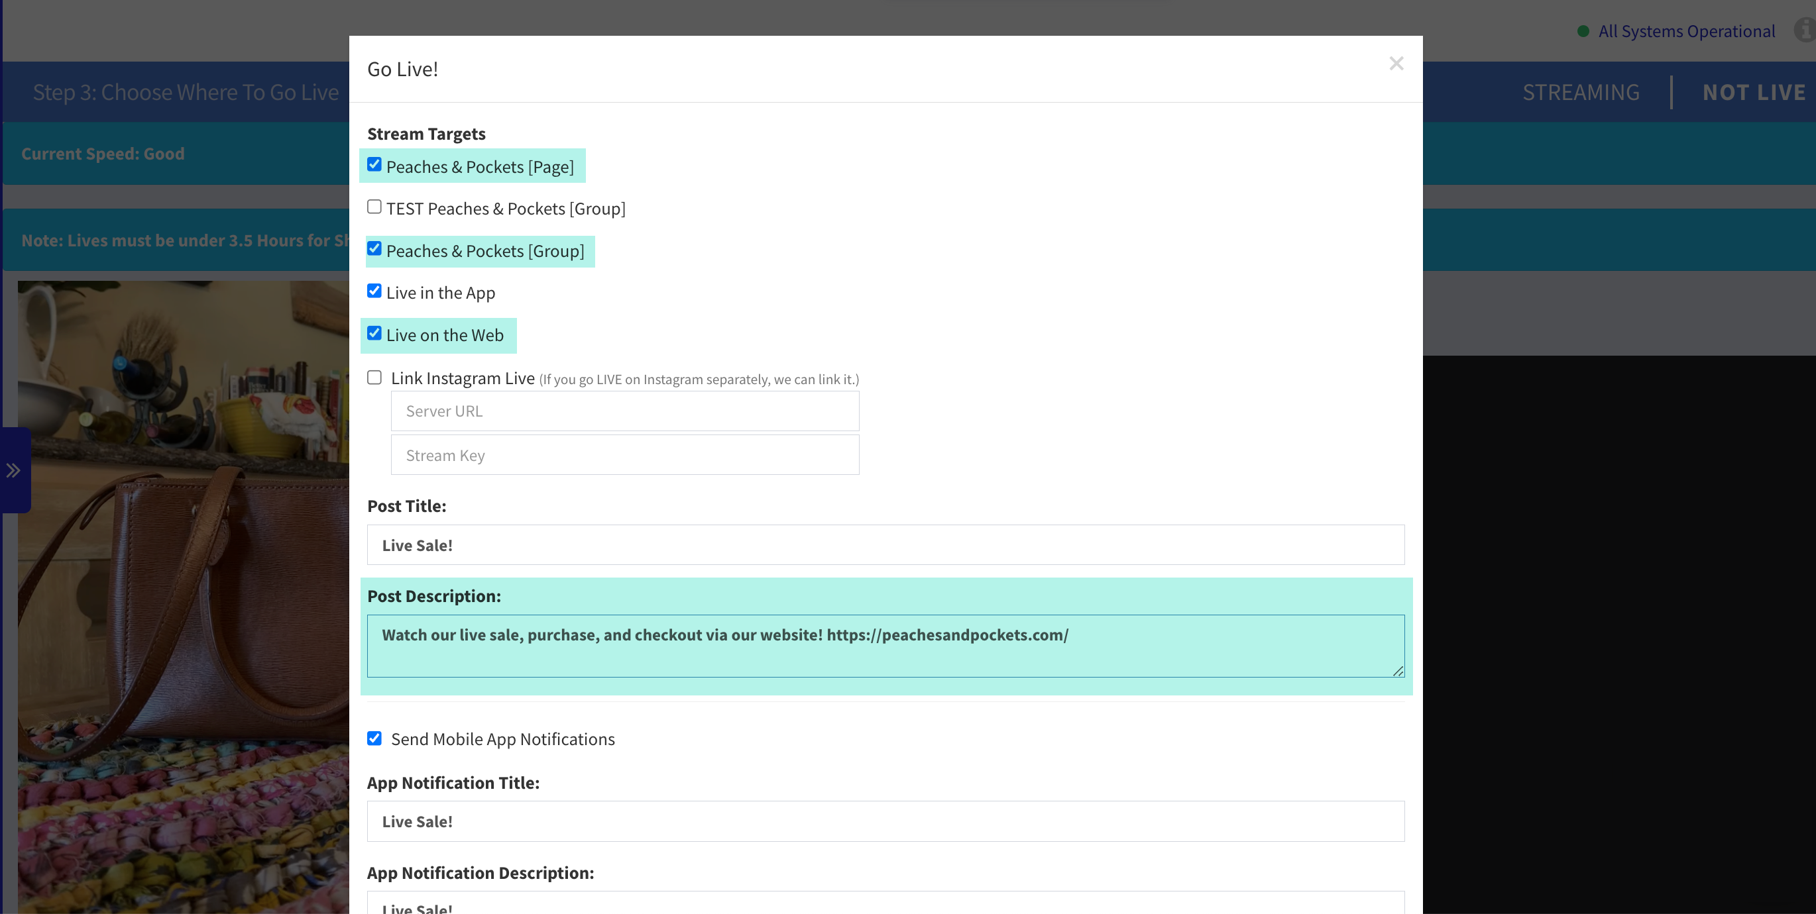Expand the left sidebar chevron panel

click(x=13, y=470)
